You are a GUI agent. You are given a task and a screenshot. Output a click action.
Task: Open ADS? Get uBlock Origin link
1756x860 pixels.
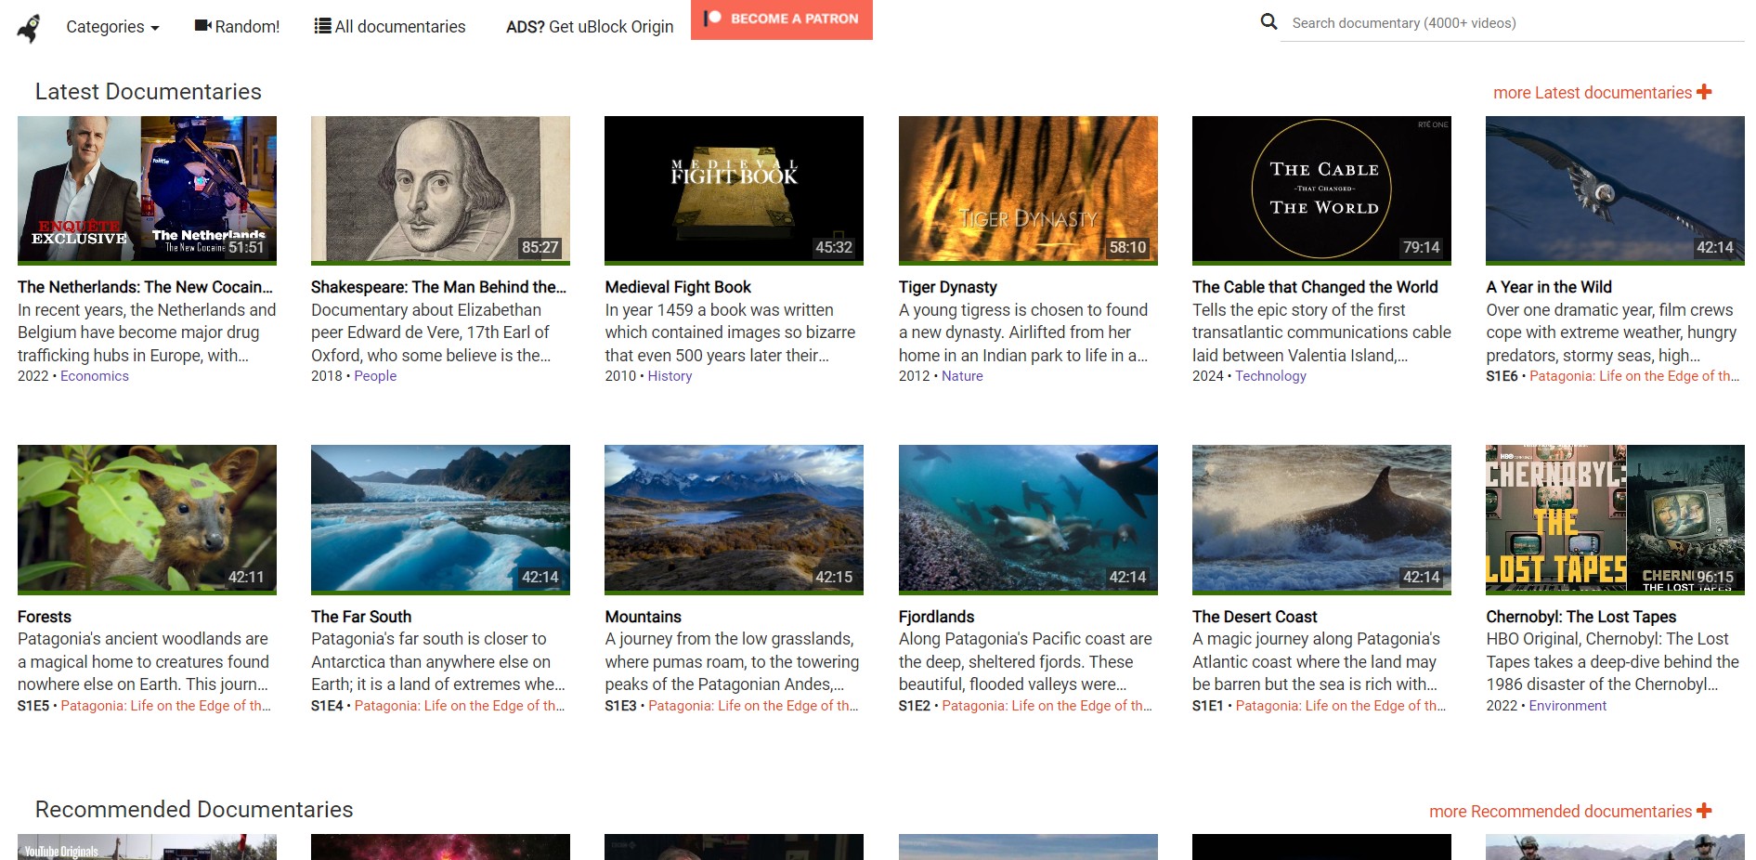point(590,27)
